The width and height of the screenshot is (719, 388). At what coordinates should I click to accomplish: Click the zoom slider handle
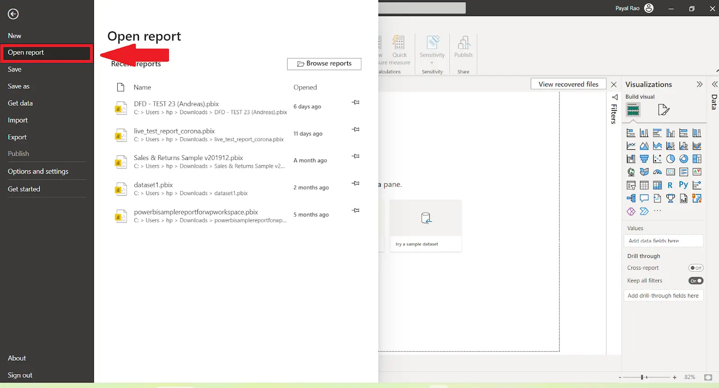click(642, 377)
